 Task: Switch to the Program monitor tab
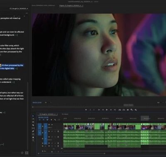(x=71, y=5)
